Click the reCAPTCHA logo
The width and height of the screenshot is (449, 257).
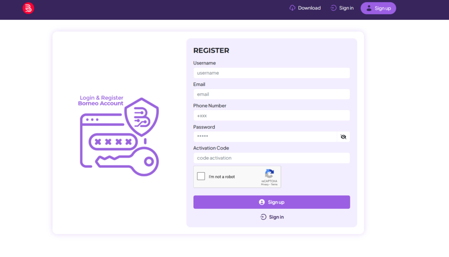[x=269, y=174]
